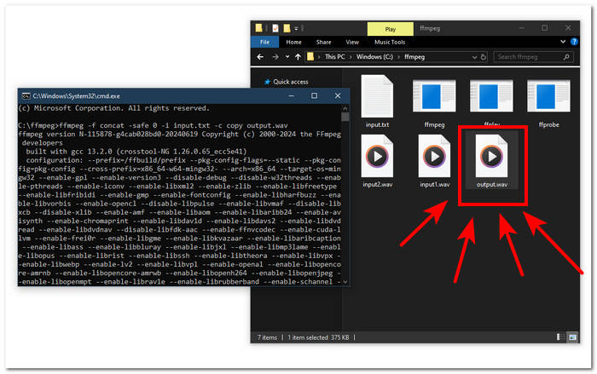Click the properties icon in quick access toolbar
The image size is (597, 374).
click(275, 28)
